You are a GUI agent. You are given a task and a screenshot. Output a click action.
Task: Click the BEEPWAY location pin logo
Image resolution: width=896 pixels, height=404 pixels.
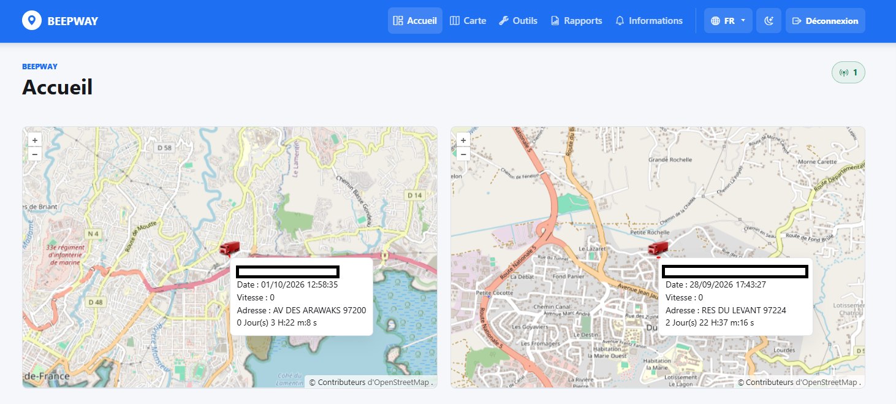click(x=32, y=21)
